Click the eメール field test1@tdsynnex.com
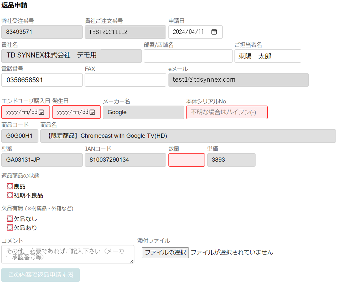 pyautogui.click(x=239, y=80)
